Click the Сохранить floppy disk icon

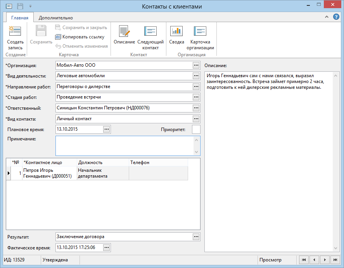click(41, 31)
